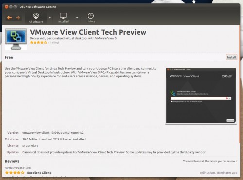Image resolution: width=243 pixels, height=180 pixels.
Task: Click 'You need to install this before' text
Action: click(x=210, y=161)
